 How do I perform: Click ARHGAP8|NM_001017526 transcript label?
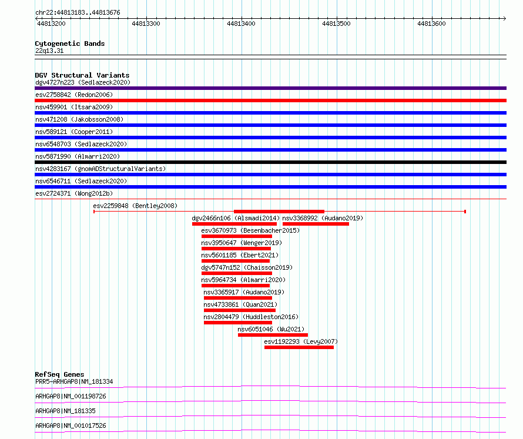71,425
